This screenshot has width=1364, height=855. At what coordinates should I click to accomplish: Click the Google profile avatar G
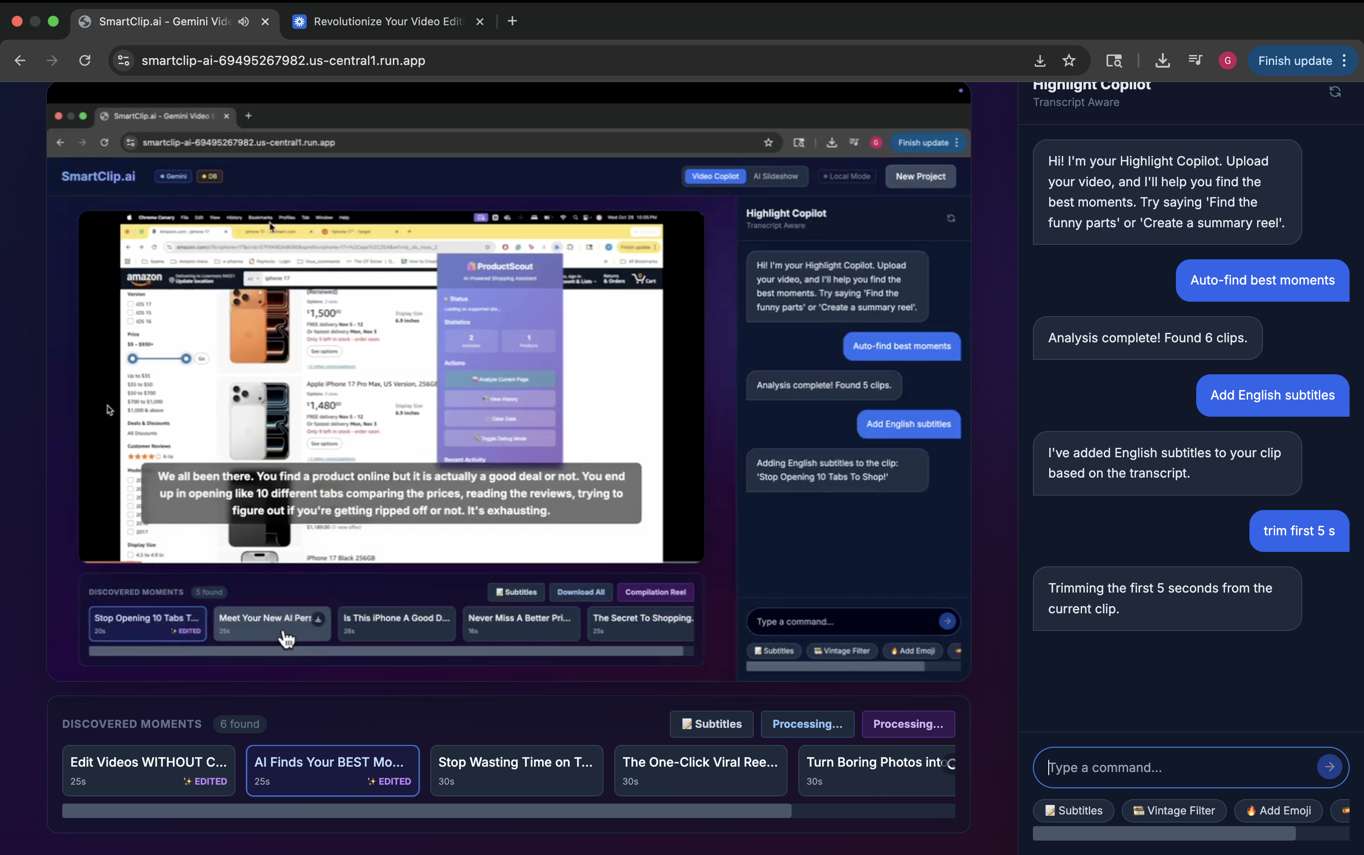[x=1227, y=60]
